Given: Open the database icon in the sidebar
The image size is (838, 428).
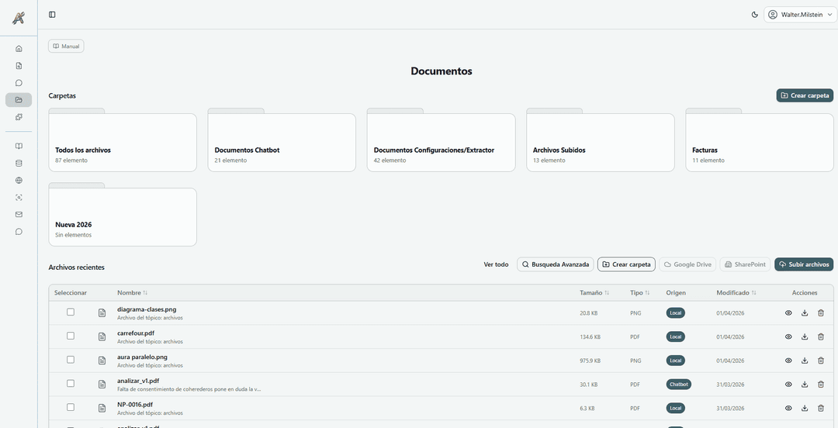Looking at the screenshot, I should click(19, 163).
